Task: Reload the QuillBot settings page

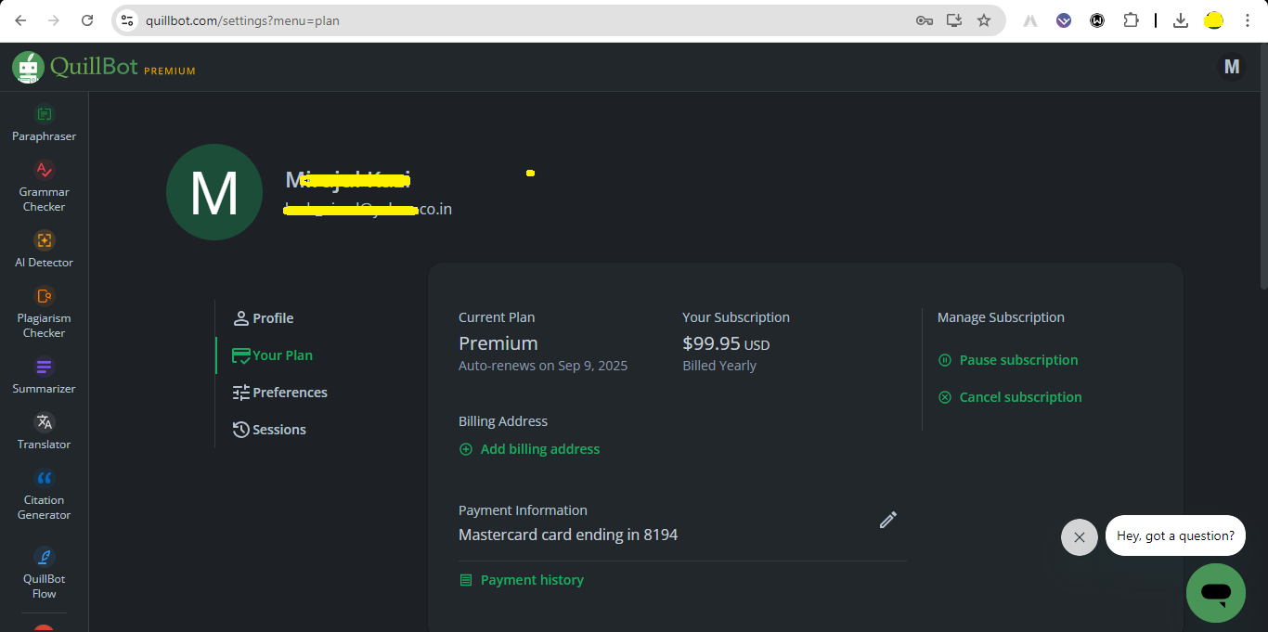Action: click(x=87, y=20)
